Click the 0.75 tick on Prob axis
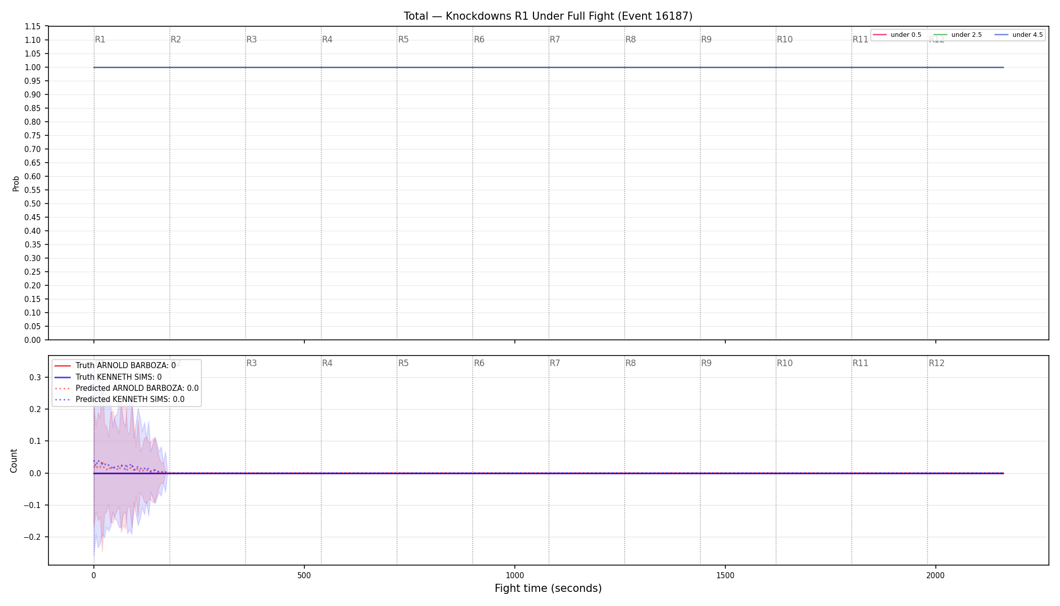The height and width of the screenshot is (606, 1060). (33, 135)
